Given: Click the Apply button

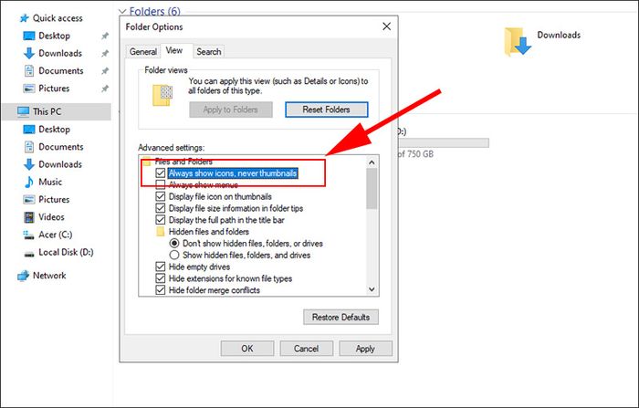Looking at the screenshot, I should (x=365, y=349).
